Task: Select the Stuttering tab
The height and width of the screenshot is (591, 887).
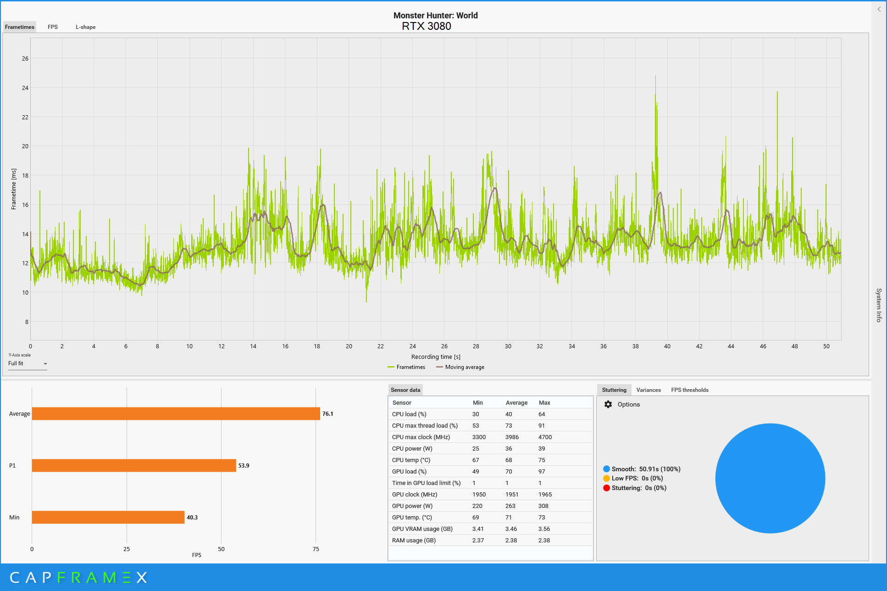Action: tap(614, 390)
